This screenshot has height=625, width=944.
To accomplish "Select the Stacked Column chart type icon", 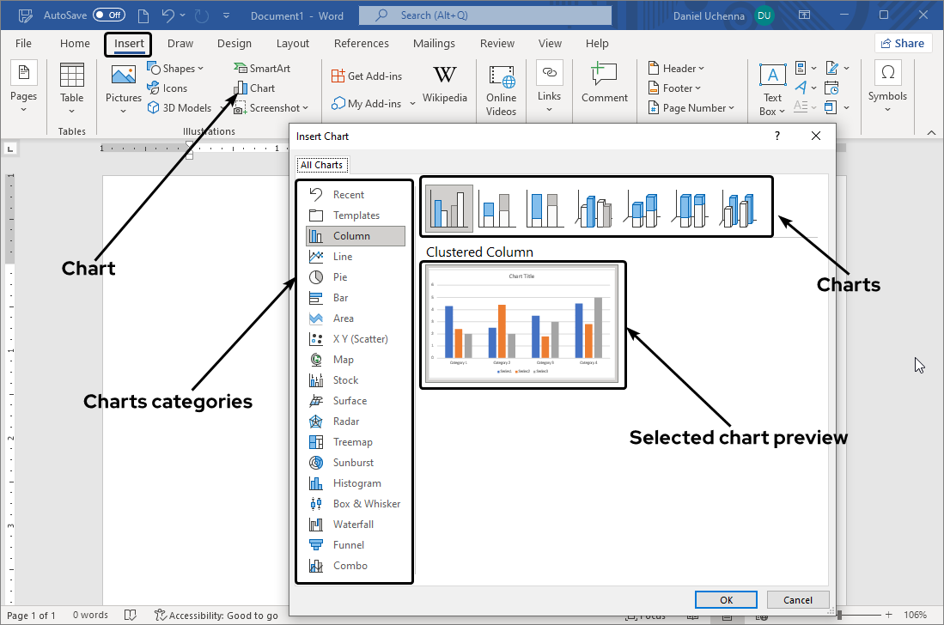I will 496,209.
